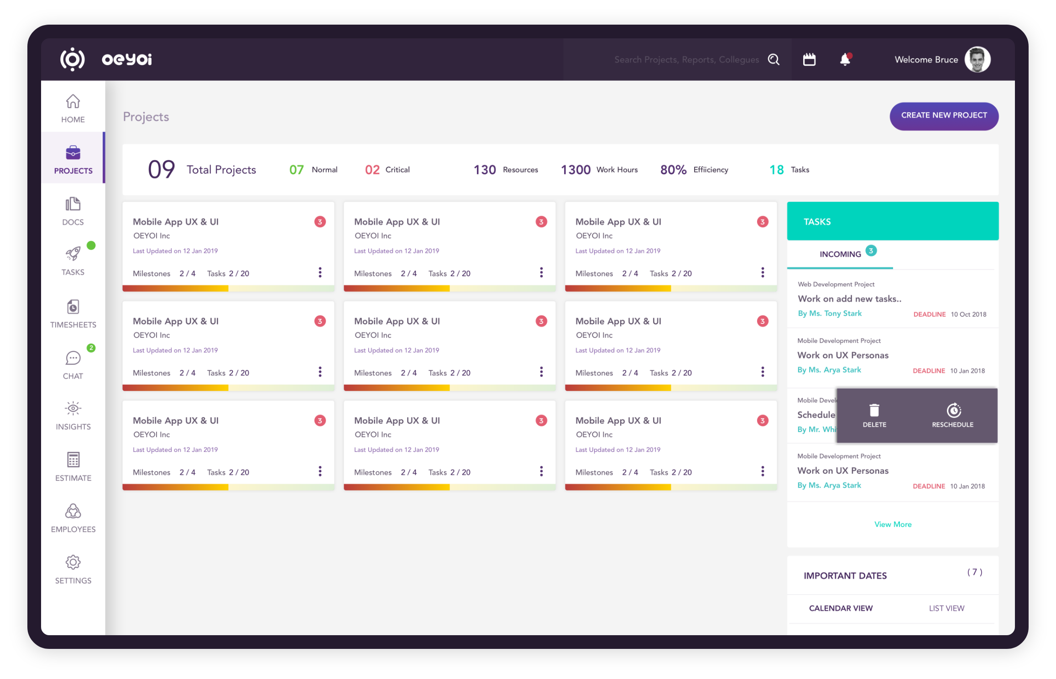
Task: Open Docs from the sidebar
Action: tap(73, 204)
